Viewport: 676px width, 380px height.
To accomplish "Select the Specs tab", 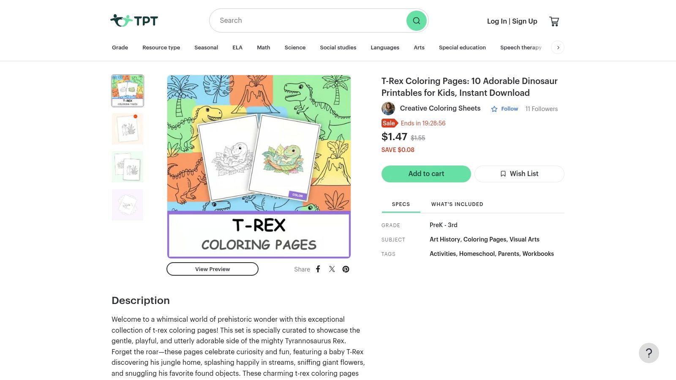I will tap(401, 204).
